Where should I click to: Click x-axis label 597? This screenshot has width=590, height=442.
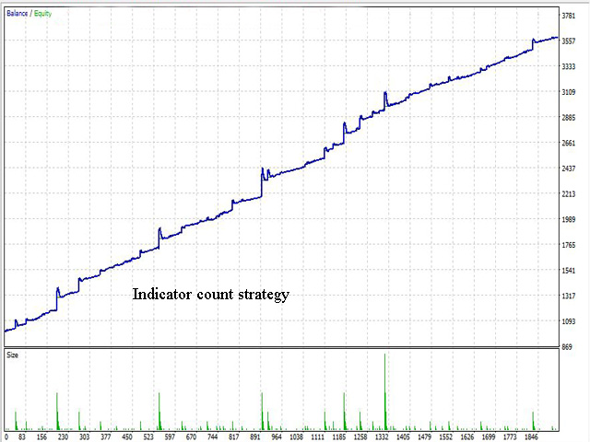click(170, 436)
